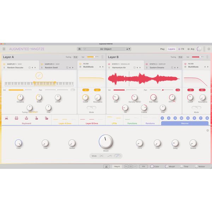Click redo arrow in bottom bar
The width and height of the screenshot is (212, 212).
pyautogui.click(x=135, y=166)
